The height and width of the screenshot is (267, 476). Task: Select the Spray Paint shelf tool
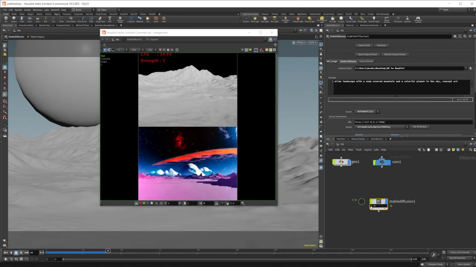[x=100, y=19]
